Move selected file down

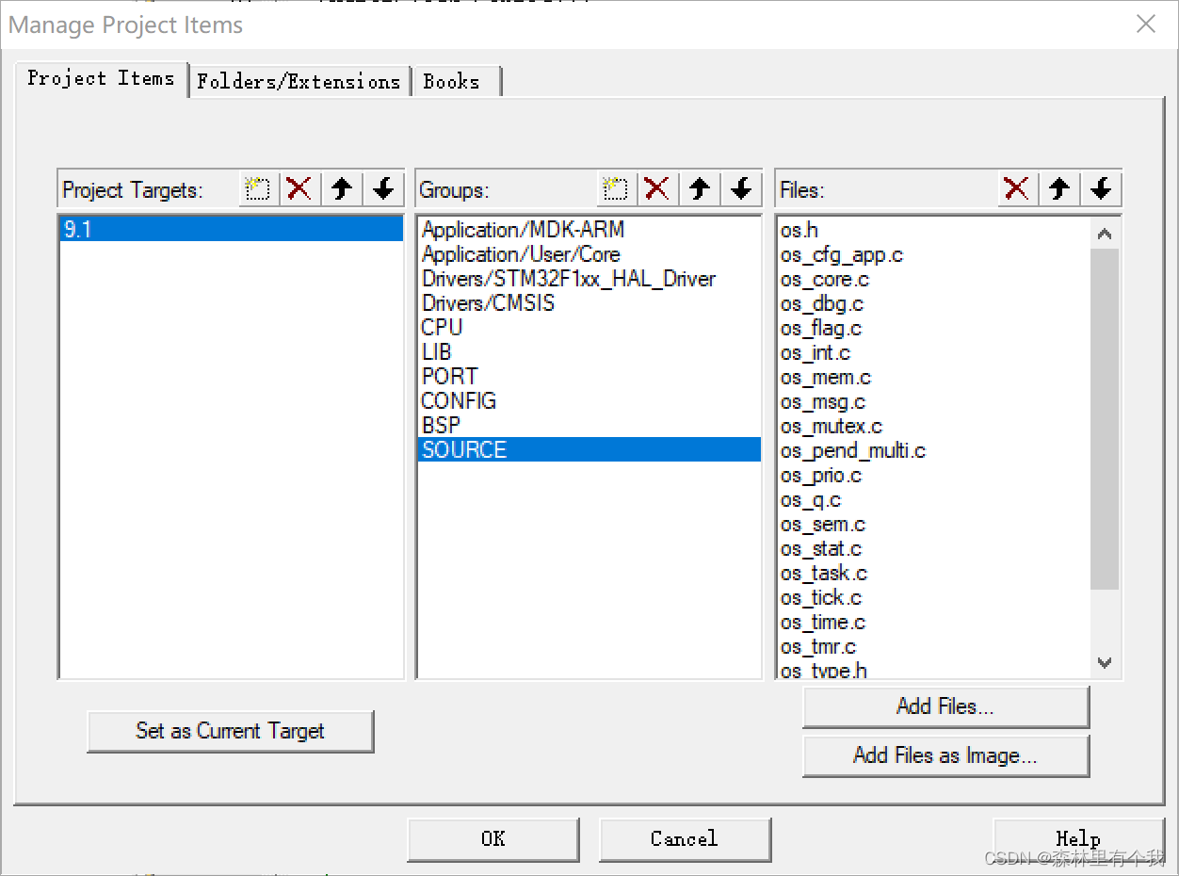click(1101, 188)
